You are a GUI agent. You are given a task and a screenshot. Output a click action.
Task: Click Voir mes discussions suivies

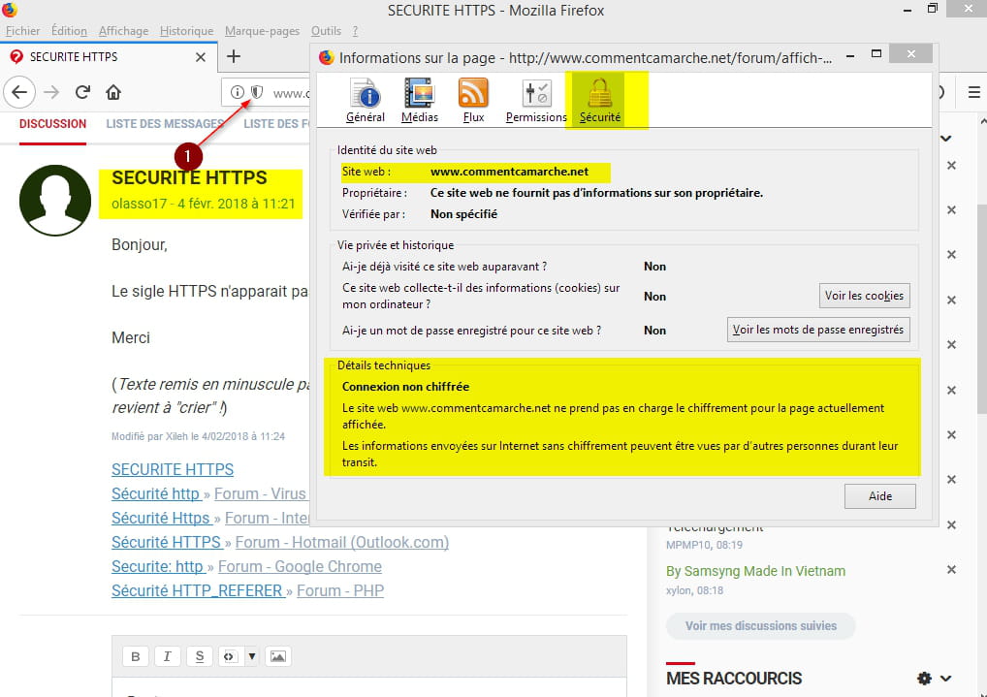point(760,626)
